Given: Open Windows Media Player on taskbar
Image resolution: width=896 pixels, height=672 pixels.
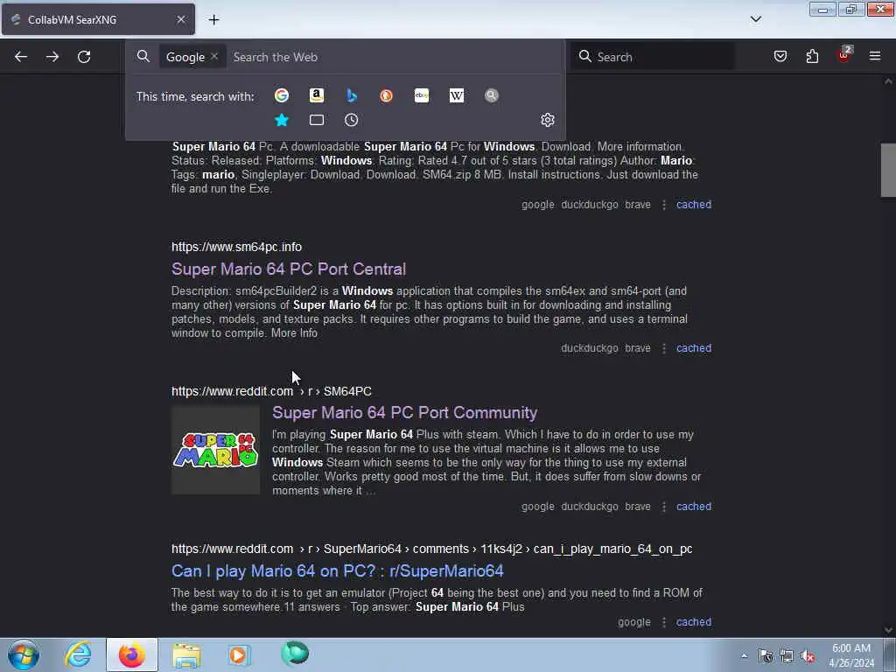Looking at the screenshot, I should (240, 654).
